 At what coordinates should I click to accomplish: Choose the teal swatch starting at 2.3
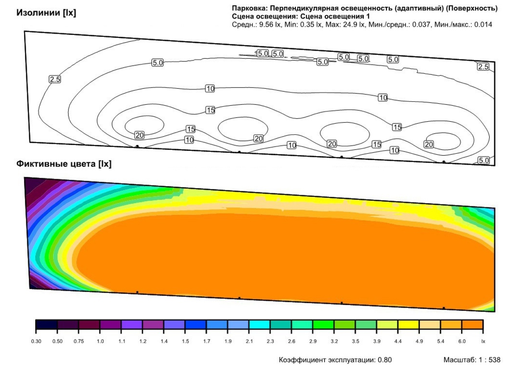(x=281, y=325)
